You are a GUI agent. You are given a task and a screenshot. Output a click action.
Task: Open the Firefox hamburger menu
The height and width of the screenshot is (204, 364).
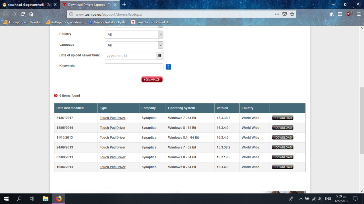(359, 14)
